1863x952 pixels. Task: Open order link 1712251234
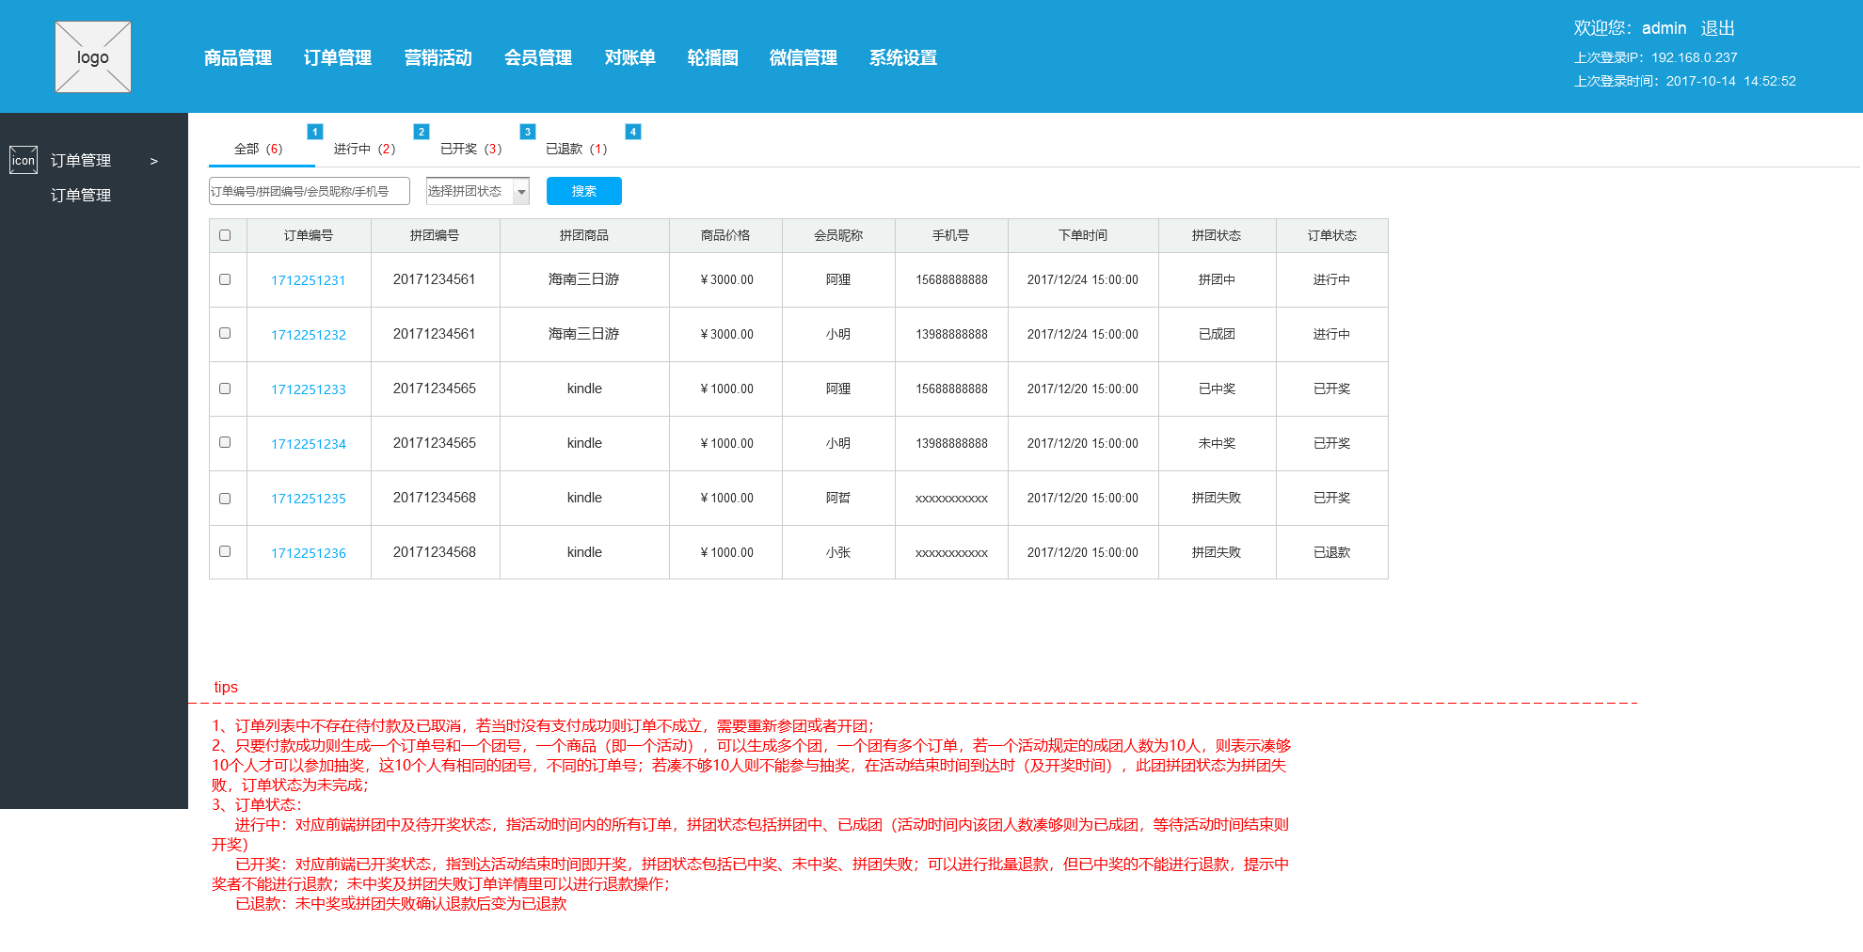coord(309,444)
